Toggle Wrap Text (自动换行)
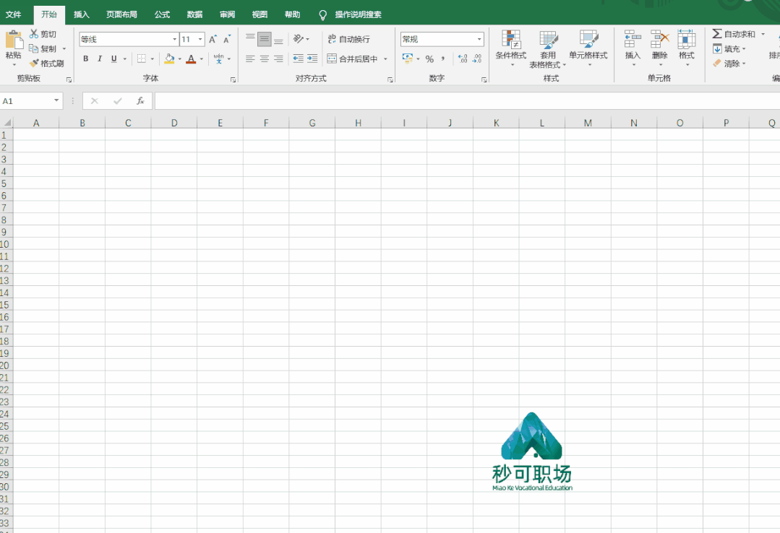Viewport: 780px width, 533px height. (x=348, y=39)
